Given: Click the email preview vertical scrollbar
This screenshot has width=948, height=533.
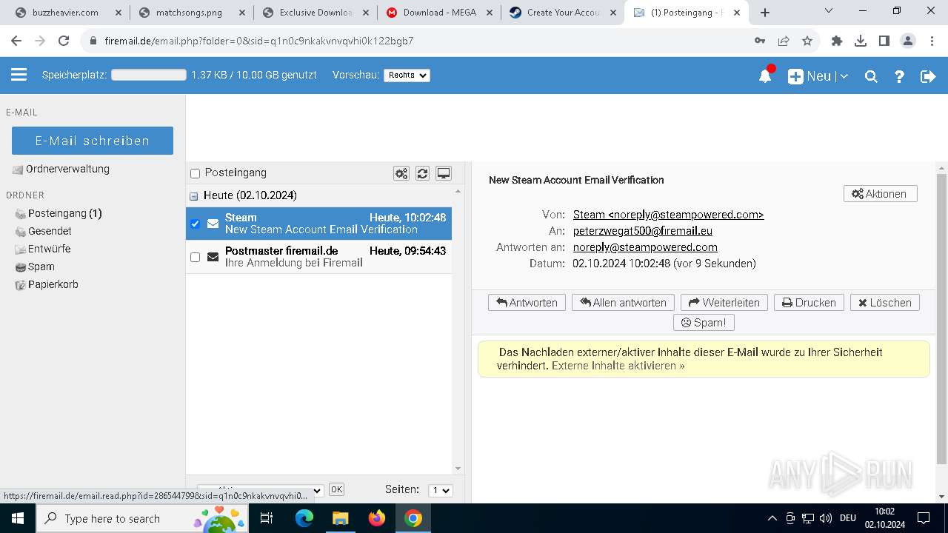Looking at the screenshot, I should click(941, 318).
